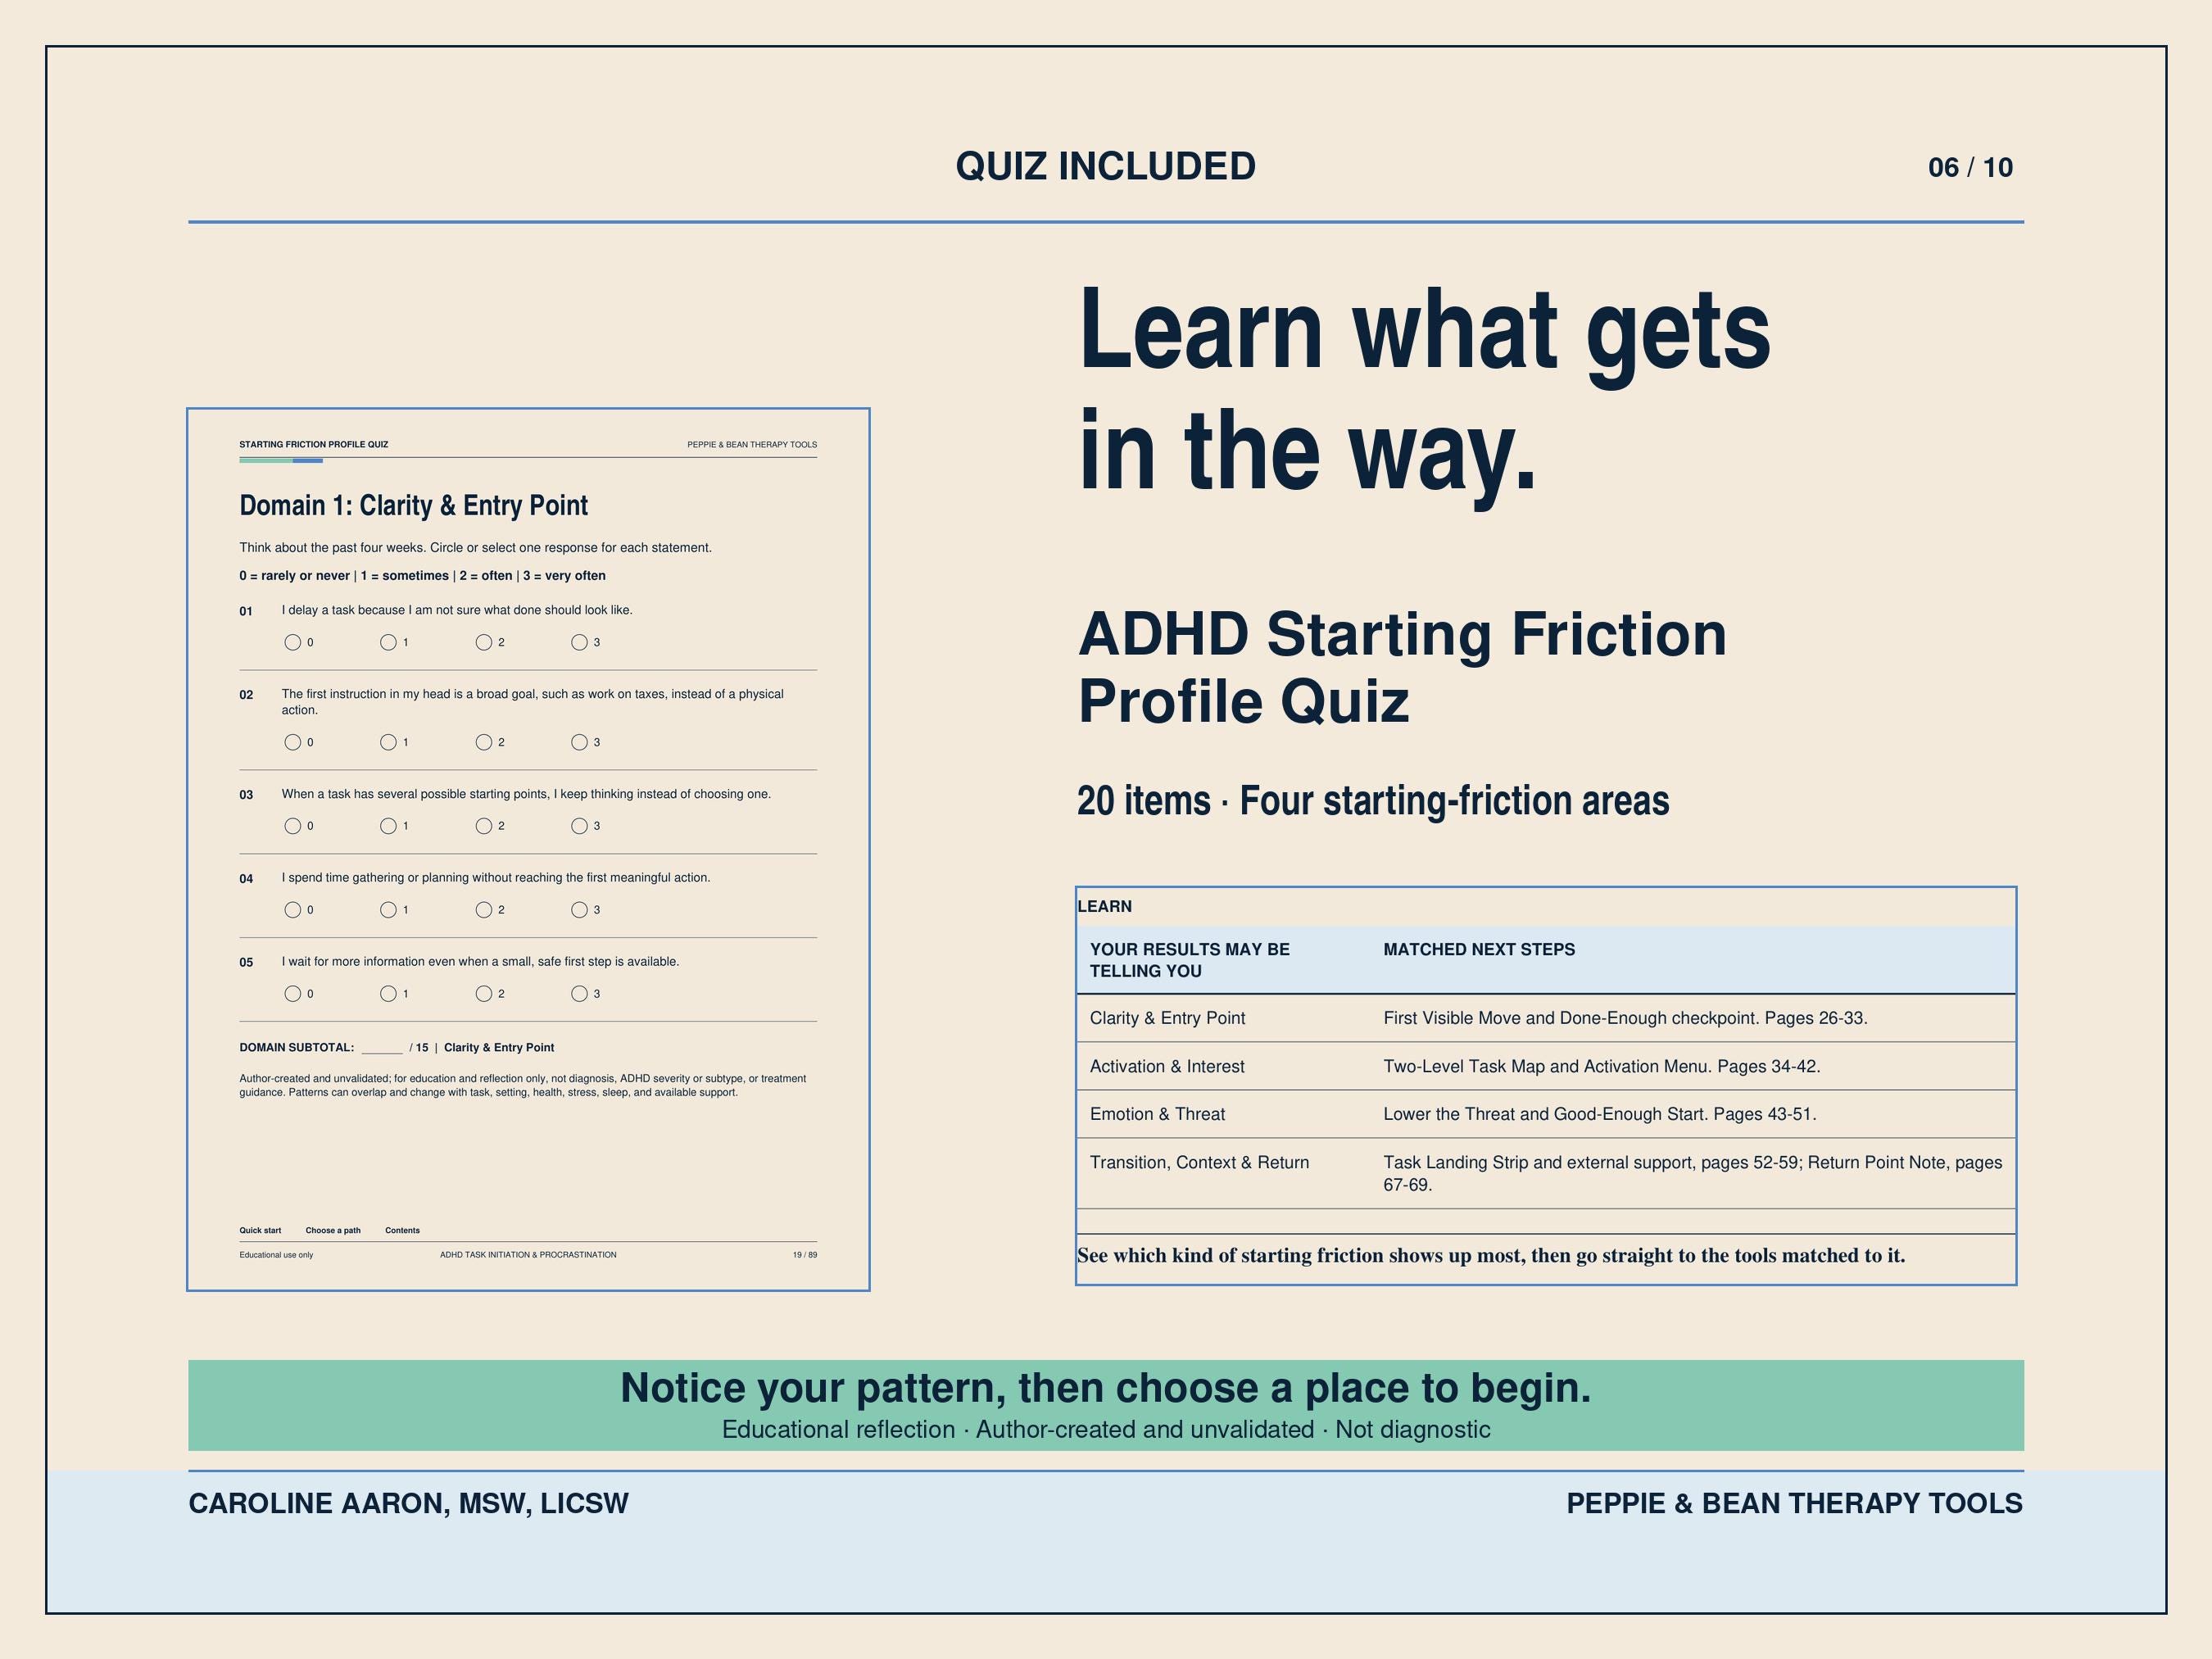Screen dimensions: 2212x1659
Task: Click the 'QUIZ INCLUDED' title
Action: tap(1105, 166)
